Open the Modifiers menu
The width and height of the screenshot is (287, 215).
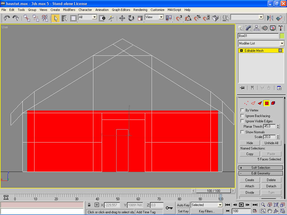point(69,10)
